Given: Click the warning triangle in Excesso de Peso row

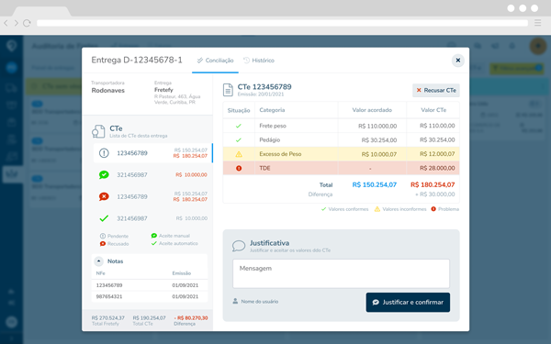Looking at the screenshot, I should point(239,154).
